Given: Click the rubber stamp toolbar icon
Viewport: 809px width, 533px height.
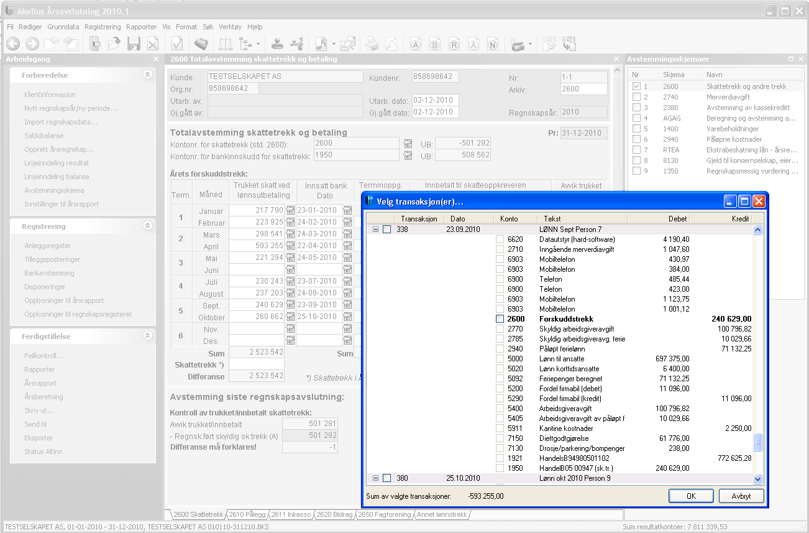Looking at the screenshot, I should click(278, 44).
